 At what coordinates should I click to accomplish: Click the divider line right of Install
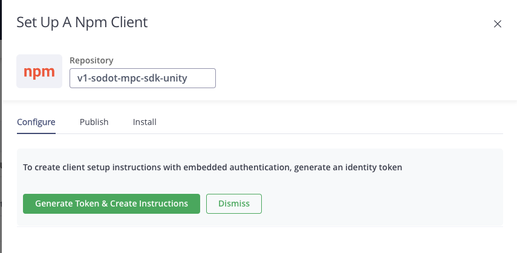(x=330, y=134)
